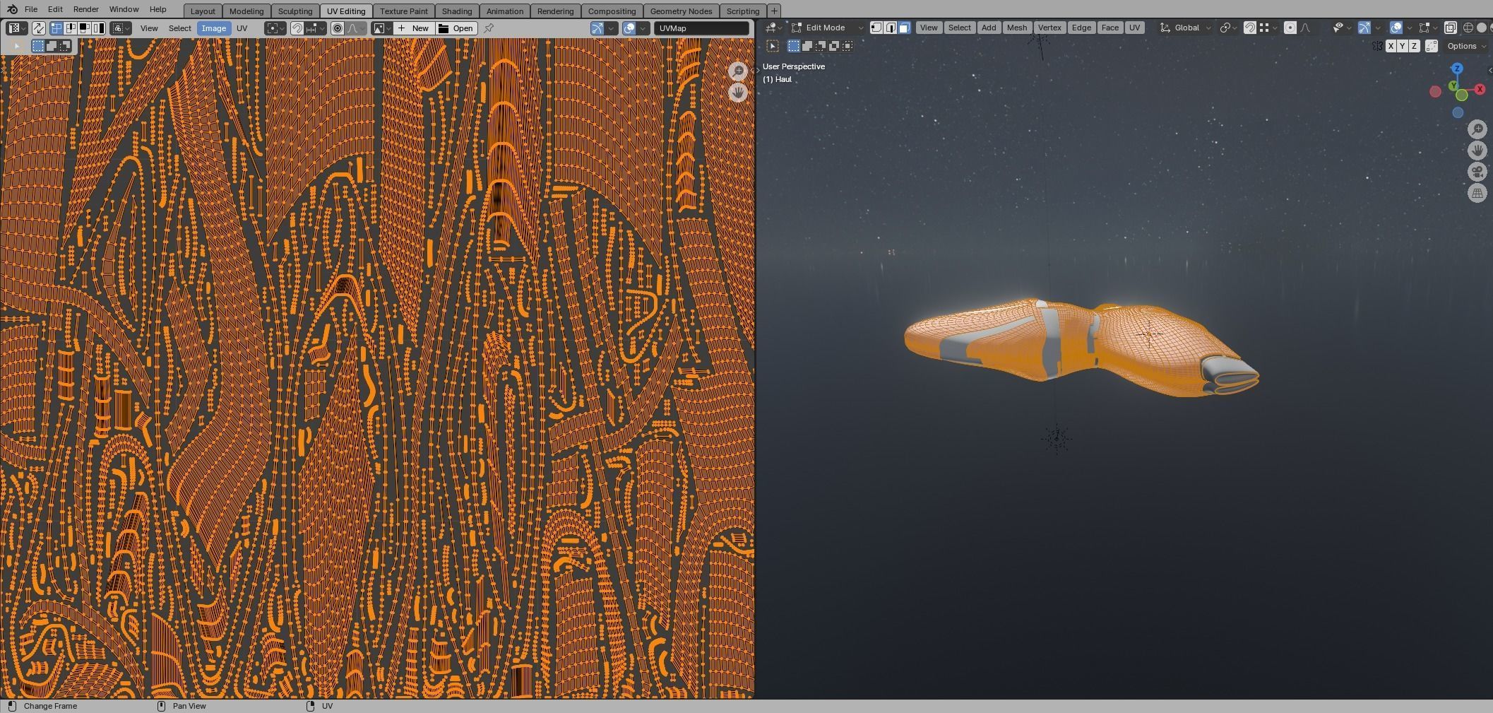Toggle snapping in 3D viewport

[x=1250, y=28]
